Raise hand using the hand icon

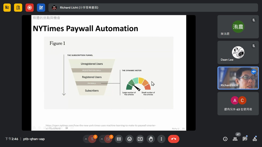[151, 139]
